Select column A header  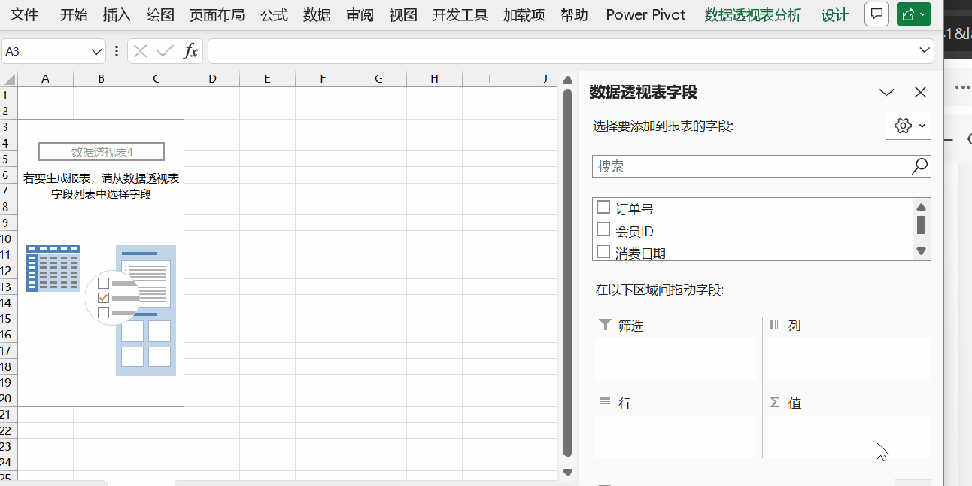coord(45,78)
